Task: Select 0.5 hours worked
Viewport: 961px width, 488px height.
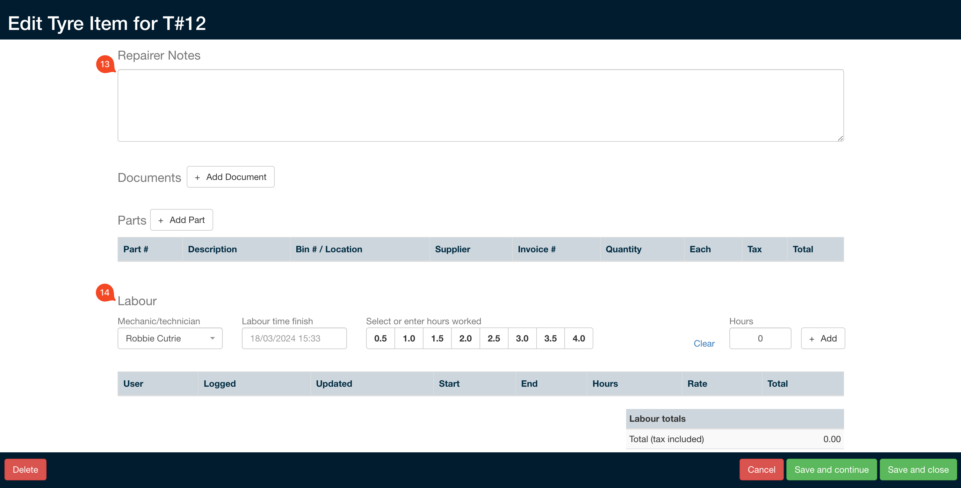Action: [380, 338]
